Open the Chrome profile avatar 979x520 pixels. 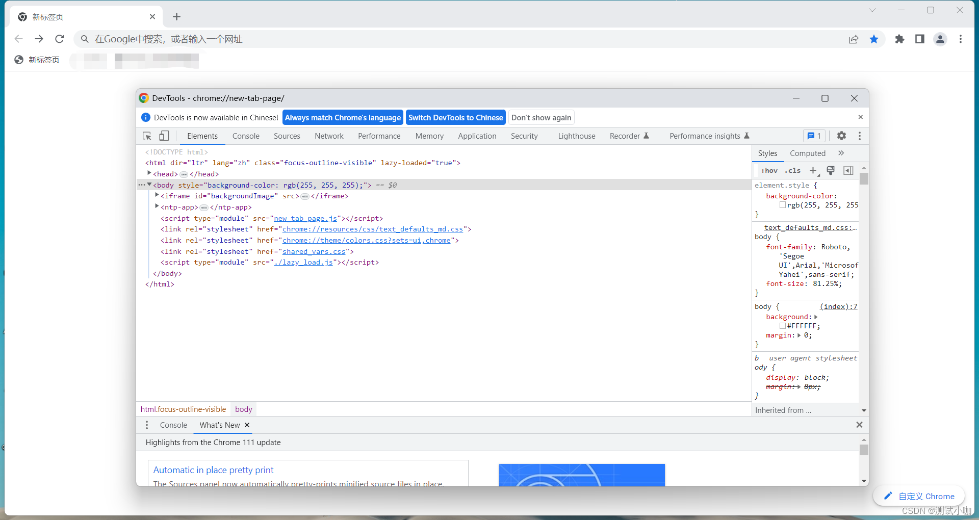coord(940,39)
